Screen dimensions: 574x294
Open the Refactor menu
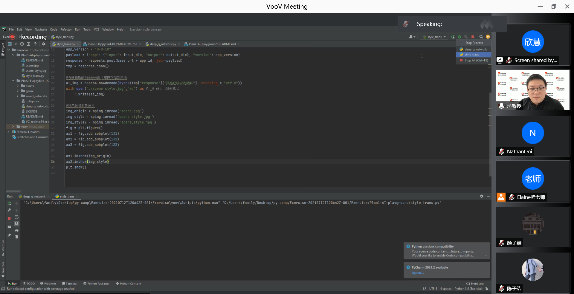[x=66, y=30]
